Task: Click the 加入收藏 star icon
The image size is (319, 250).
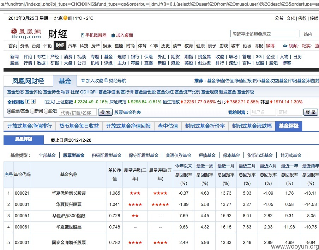Action: pos(83,80)
